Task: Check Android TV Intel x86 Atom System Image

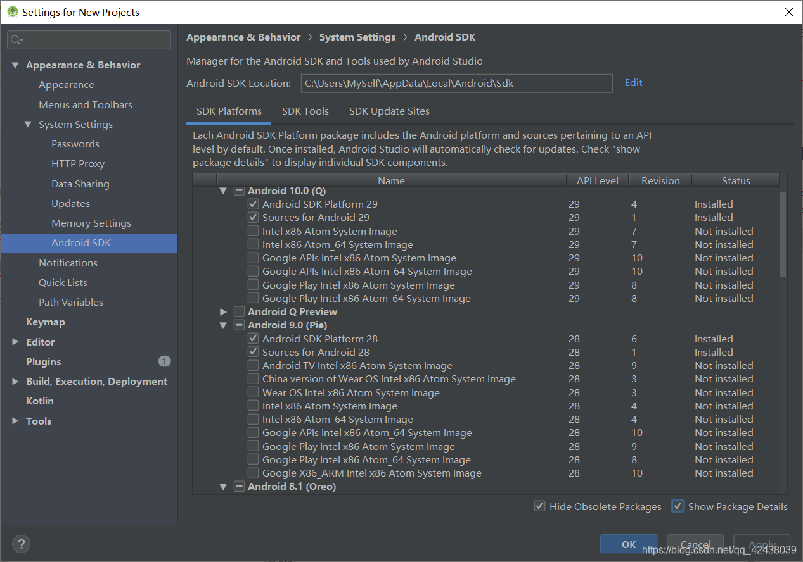Action: pos(253,365)
